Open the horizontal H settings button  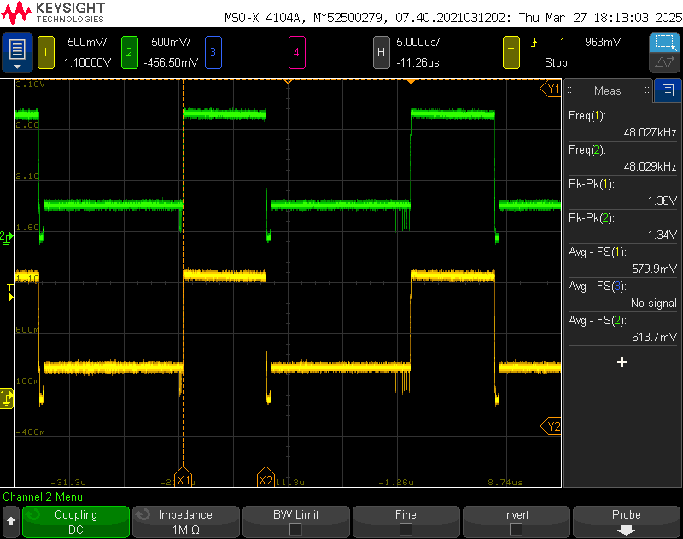[381, 53]
